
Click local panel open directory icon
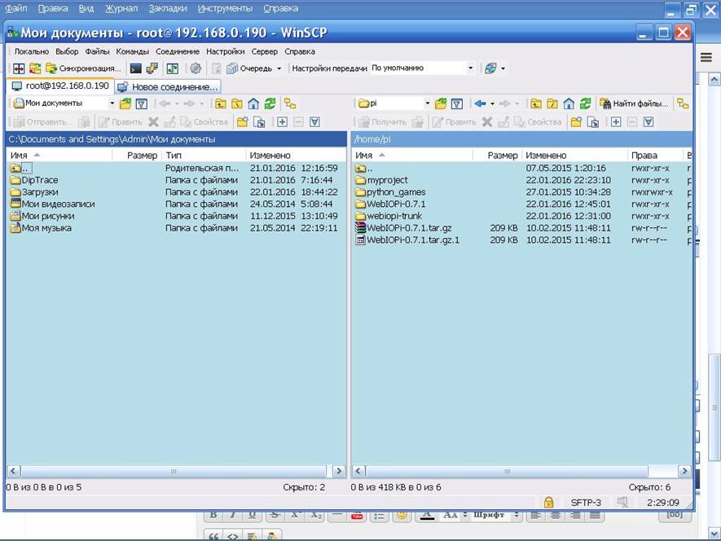coord(125,103)
